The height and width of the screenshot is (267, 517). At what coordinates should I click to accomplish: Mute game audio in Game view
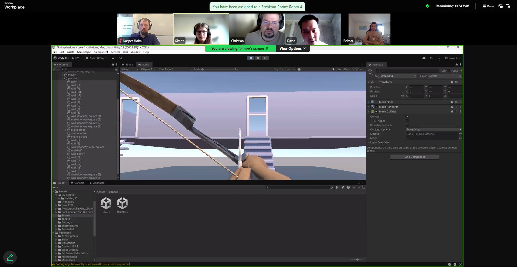tap(334, 69)
